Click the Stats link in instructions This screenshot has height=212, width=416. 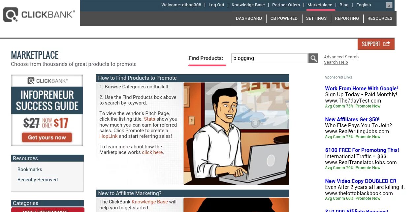click(x=149, y=119)
